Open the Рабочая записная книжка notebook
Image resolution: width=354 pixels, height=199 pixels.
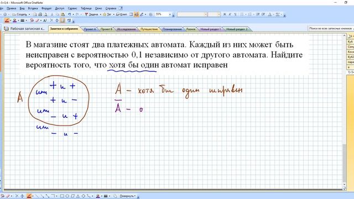click(25, 29)
